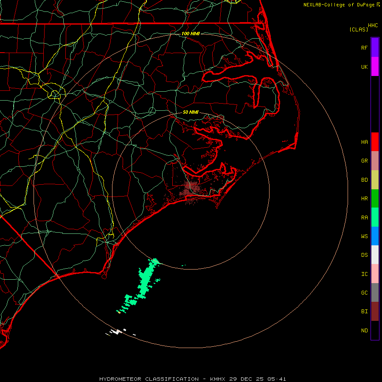Click the "RF" legend label

coord(364,48)
